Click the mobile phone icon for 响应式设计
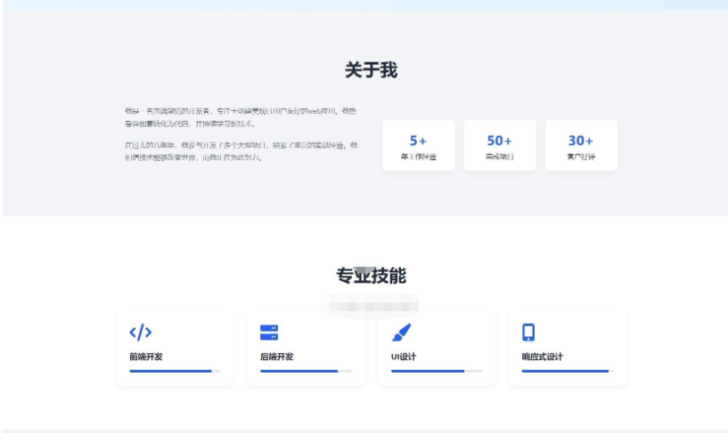The width and height of the screenshot is (728, 433). (528, 332)
